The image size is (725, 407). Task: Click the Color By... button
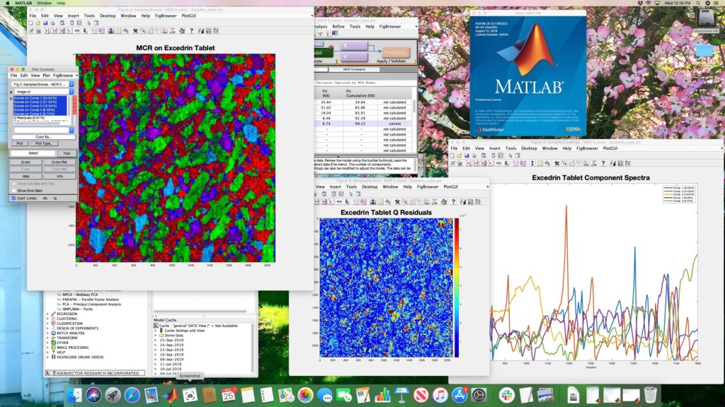43,137
